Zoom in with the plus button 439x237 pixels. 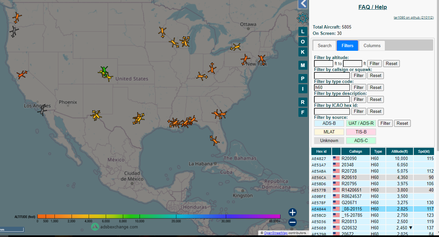[x=292, y=212]
